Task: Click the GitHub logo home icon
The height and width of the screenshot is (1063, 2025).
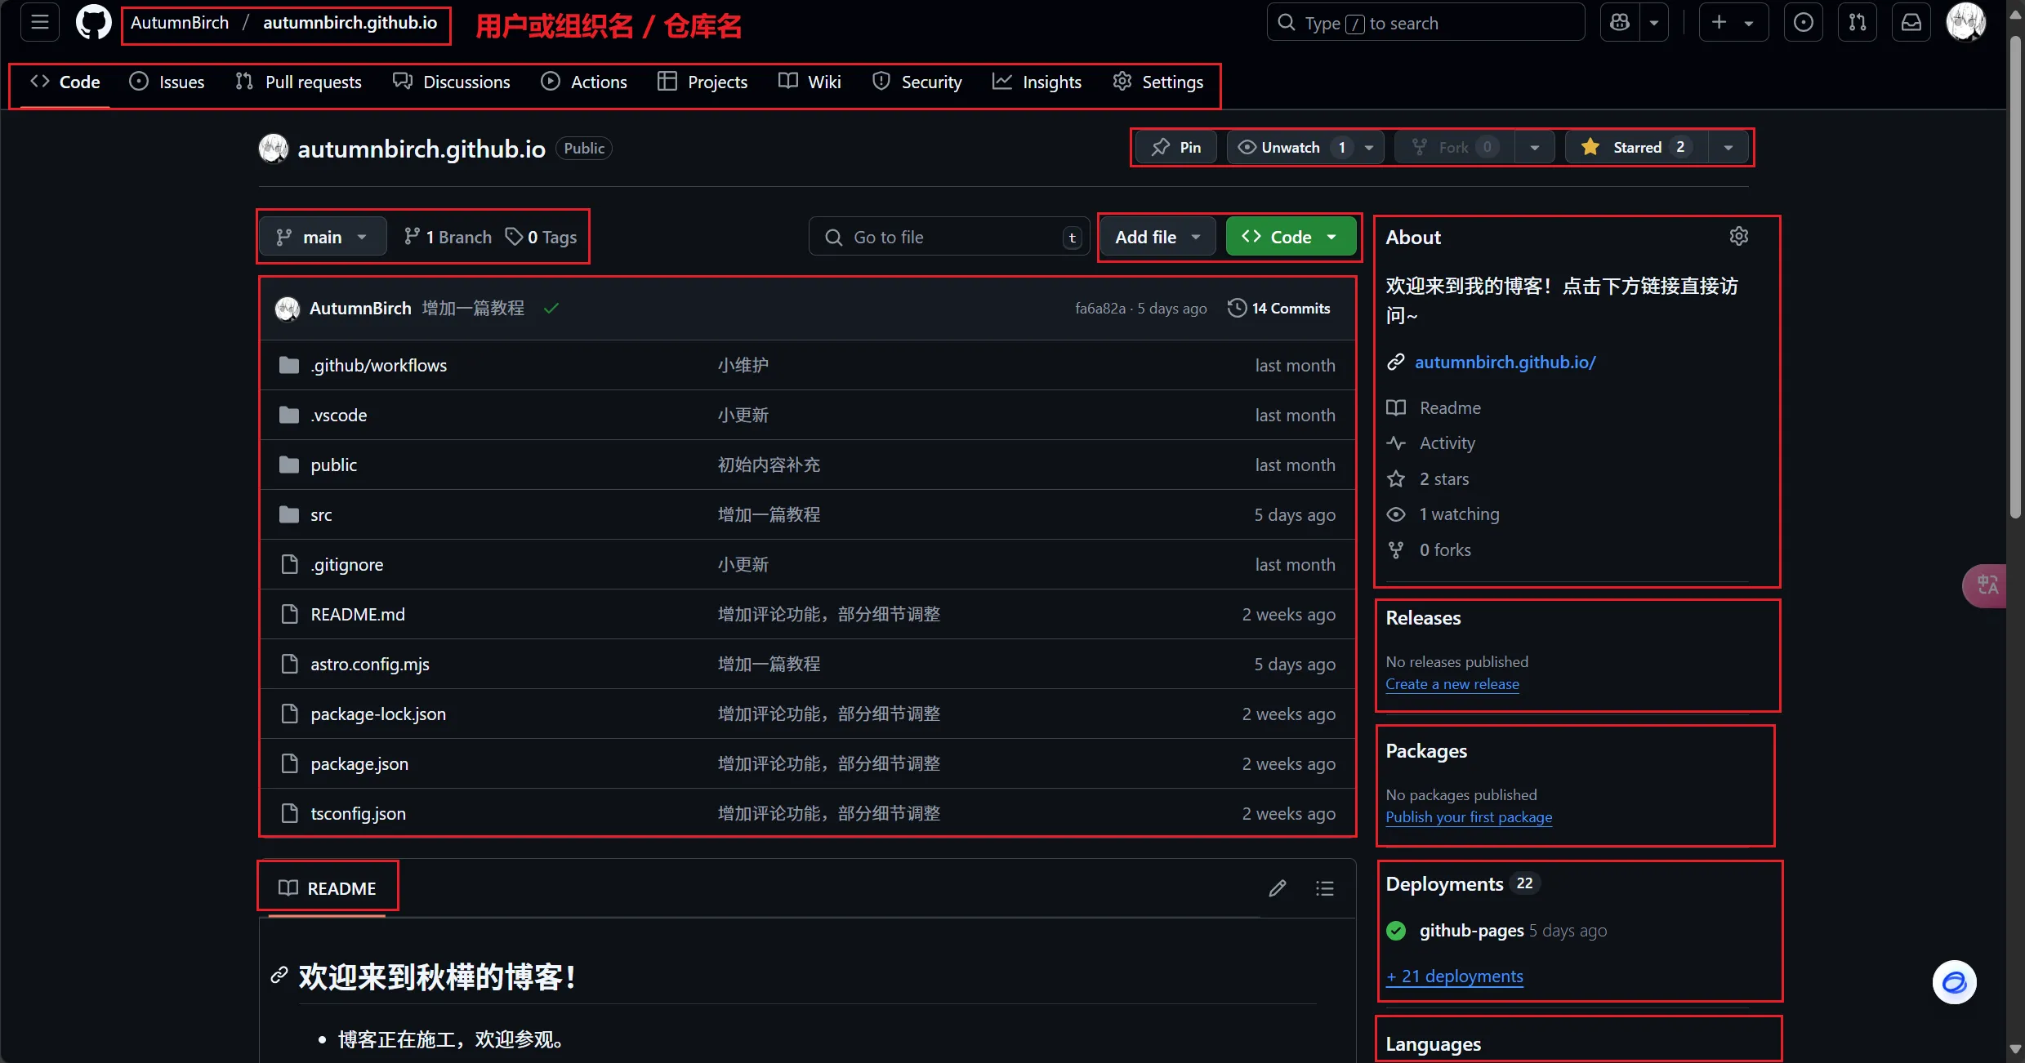Action: click(93, 23)
